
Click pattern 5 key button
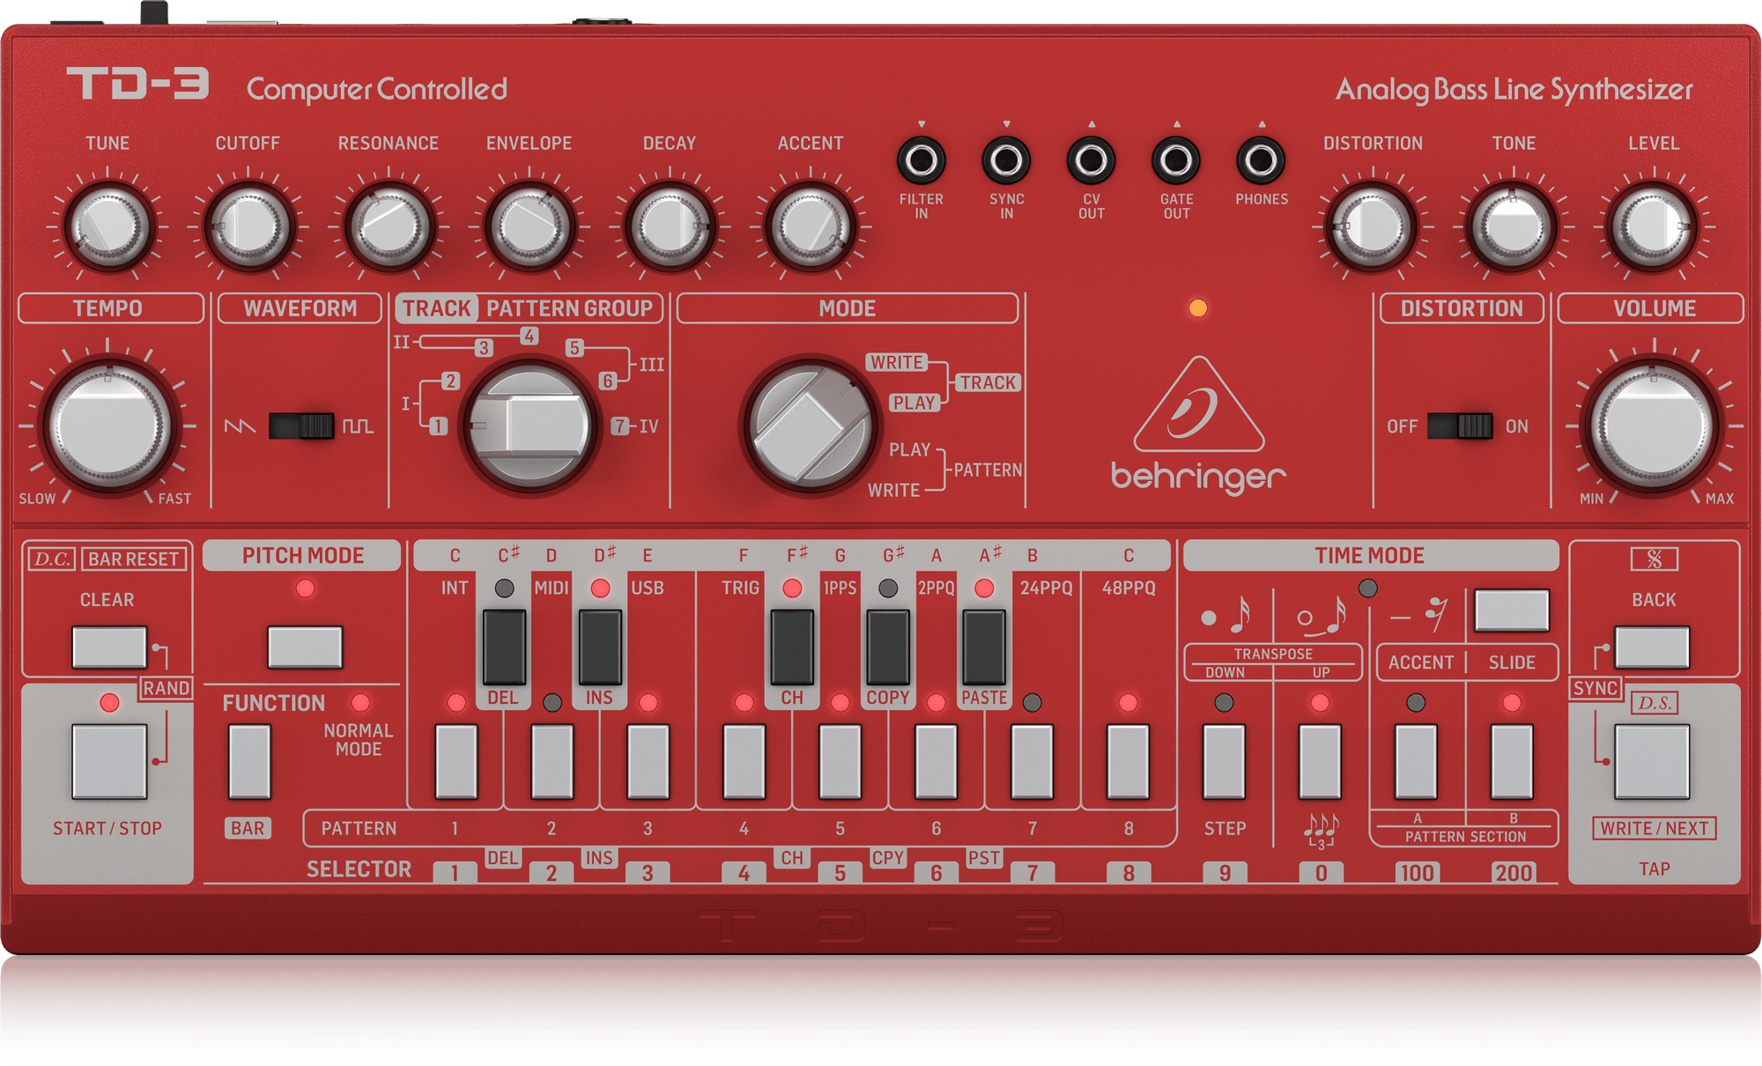(840, 761)
